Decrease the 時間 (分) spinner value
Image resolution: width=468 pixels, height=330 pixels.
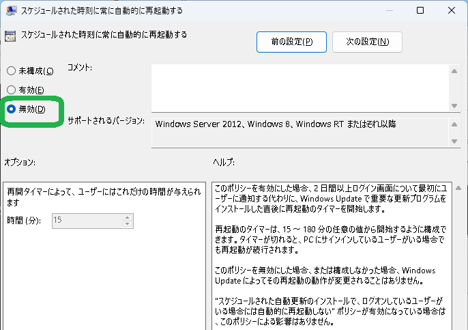pos(127,224)
